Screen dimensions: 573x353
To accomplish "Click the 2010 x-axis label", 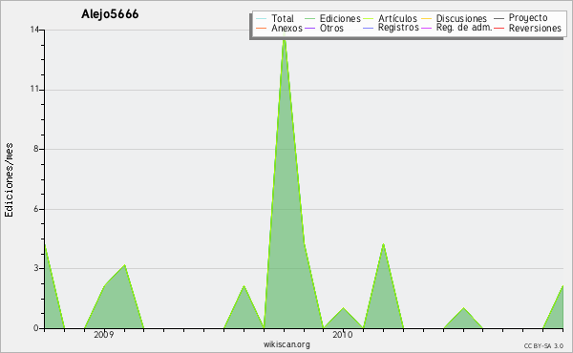I will tap(343, 335).
